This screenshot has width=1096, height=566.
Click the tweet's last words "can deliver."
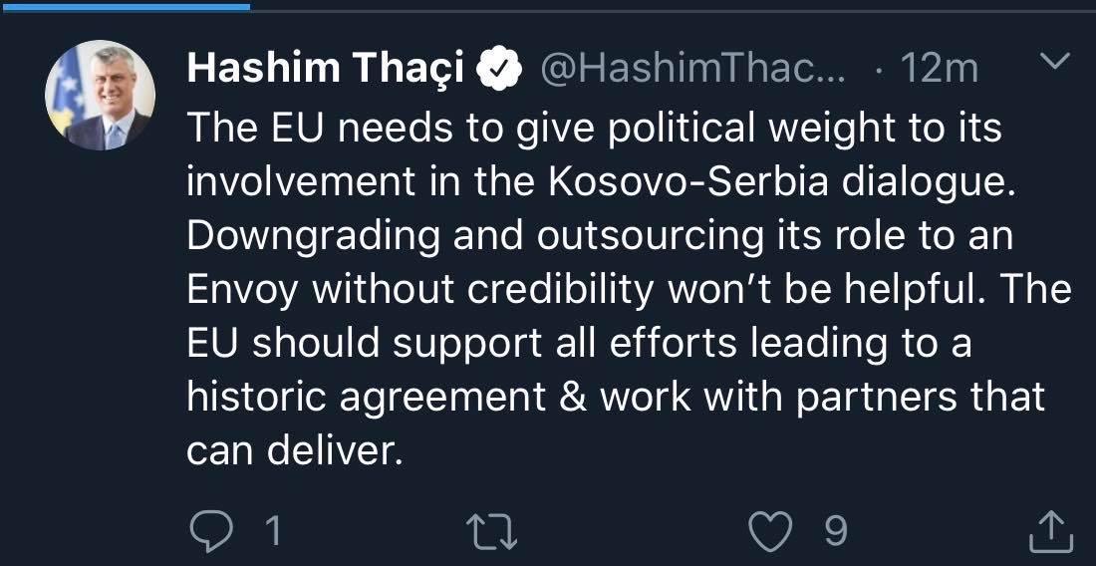[x=295, y=451]
